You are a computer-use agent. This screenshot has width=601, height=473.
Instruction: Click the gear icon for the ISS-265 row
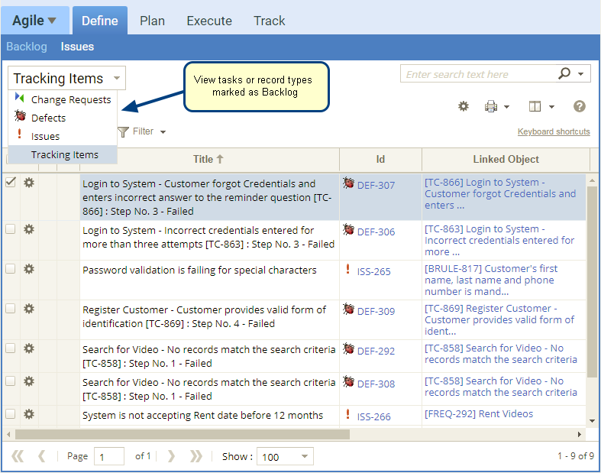click(29, 268)
